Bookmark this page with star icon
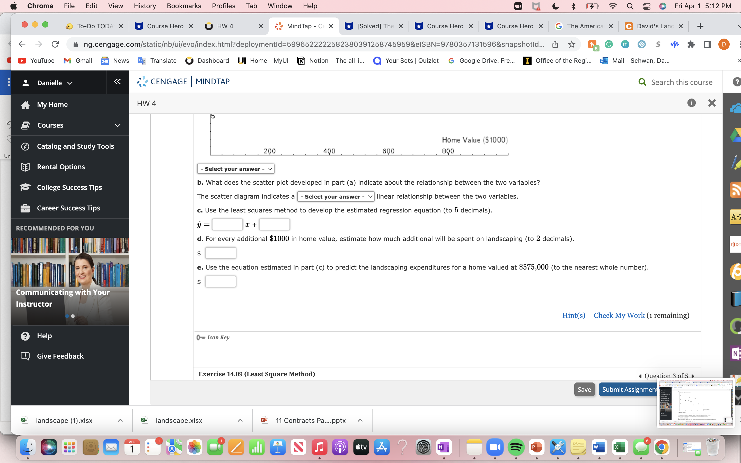Viewport: 741px width, 463px height. click(x=571, y=44)
